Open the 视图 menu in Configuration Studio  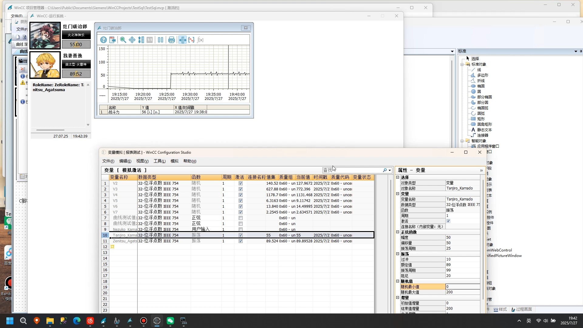click(x=142, y=161)
